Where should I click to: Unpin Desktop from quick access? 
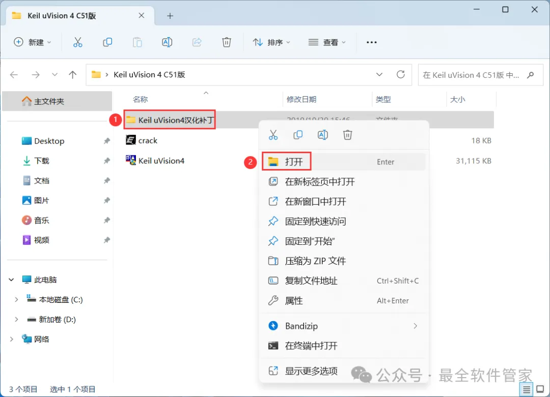[106, 141]
